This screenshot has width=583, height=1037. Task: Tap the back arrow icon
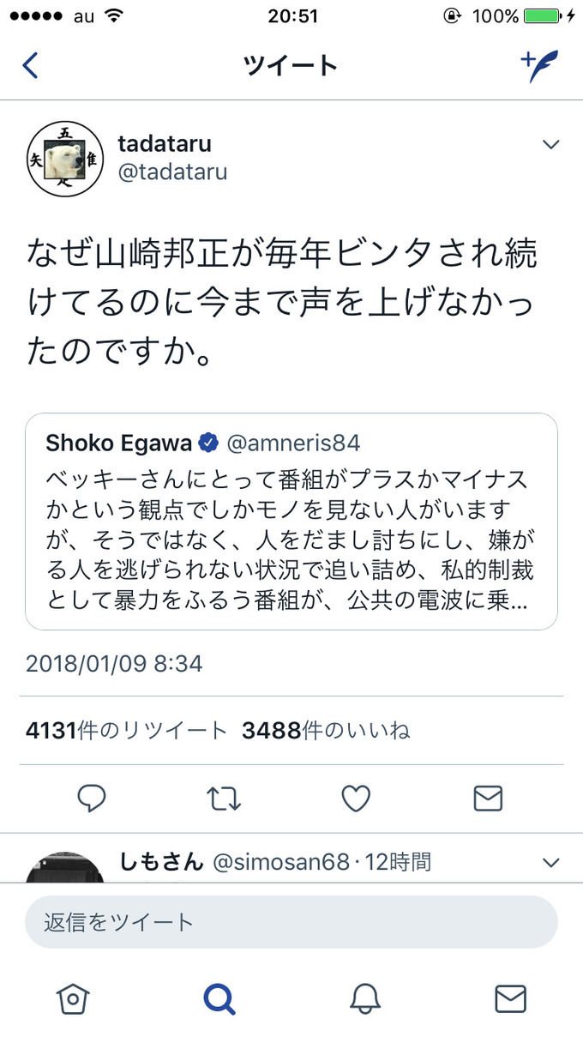click(x=30, y=65)
